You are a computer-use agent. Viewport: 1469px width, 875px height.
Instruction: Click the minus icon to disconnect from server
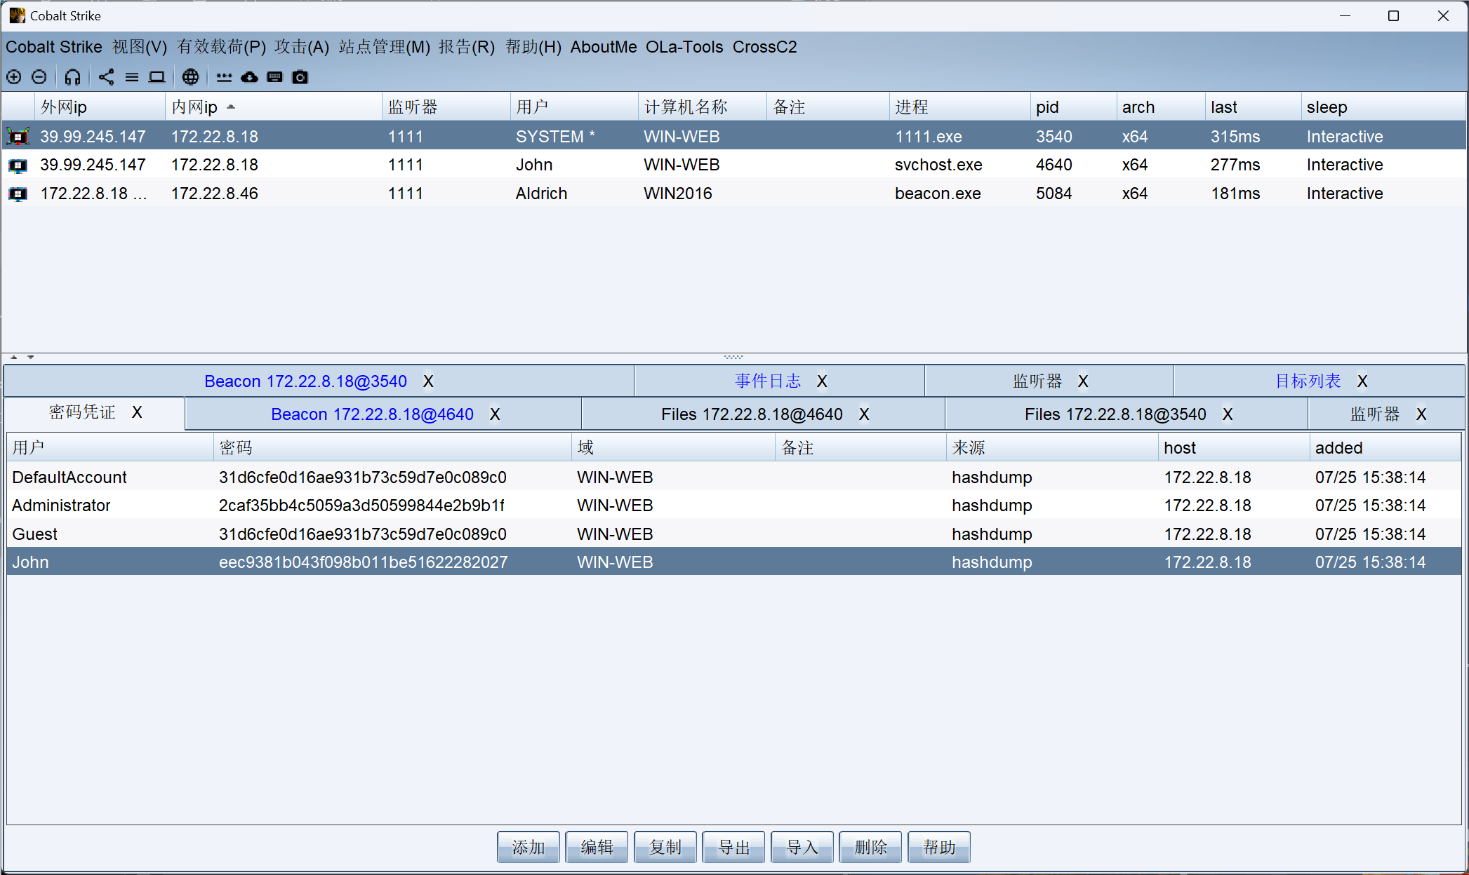pyautogui.click(x=39, y=77)
